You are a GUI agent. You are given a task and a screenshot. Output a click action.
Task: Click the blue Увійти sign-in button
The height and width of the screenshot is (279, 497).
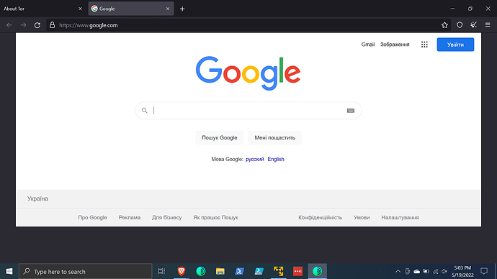[x=455, y=45]
